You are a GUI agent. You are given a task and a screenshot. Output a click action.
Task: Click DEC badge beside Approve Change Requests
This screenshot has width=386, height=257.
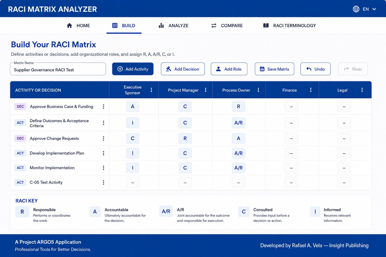pyautogui.click(x=20, y=138)
